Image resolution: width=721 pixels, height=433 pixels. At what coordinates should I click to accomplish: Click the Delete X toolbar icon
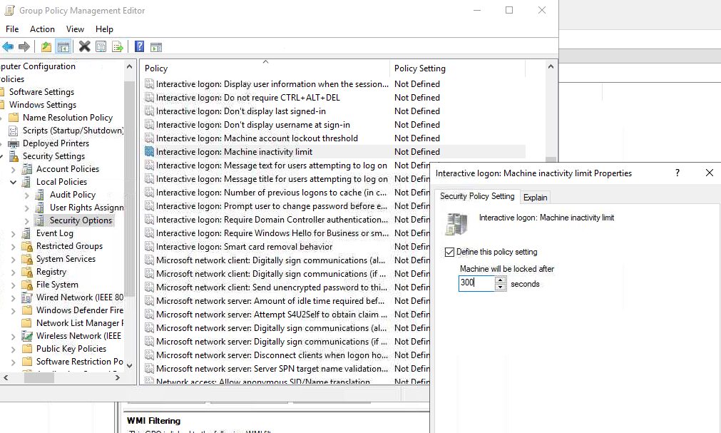(84, 47)
